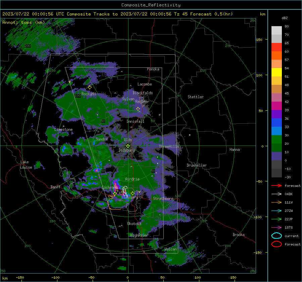Click the HighRiver label
Image resolution: width=302 pixels, height=282 pixels.
[139, 235]
